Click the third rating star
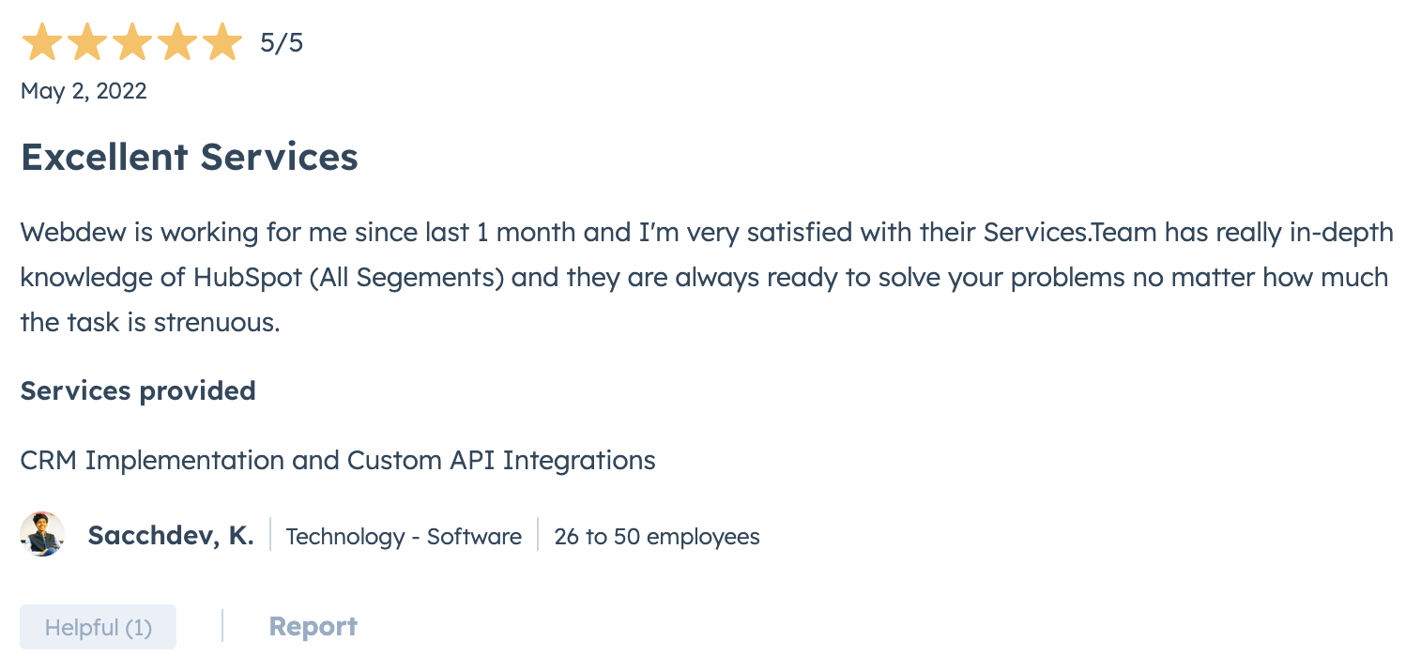1421x656 pixels. point(131,43)
